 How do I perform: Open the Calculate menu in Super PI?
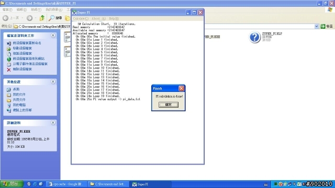pyautogui.click(x=81, y=19)
